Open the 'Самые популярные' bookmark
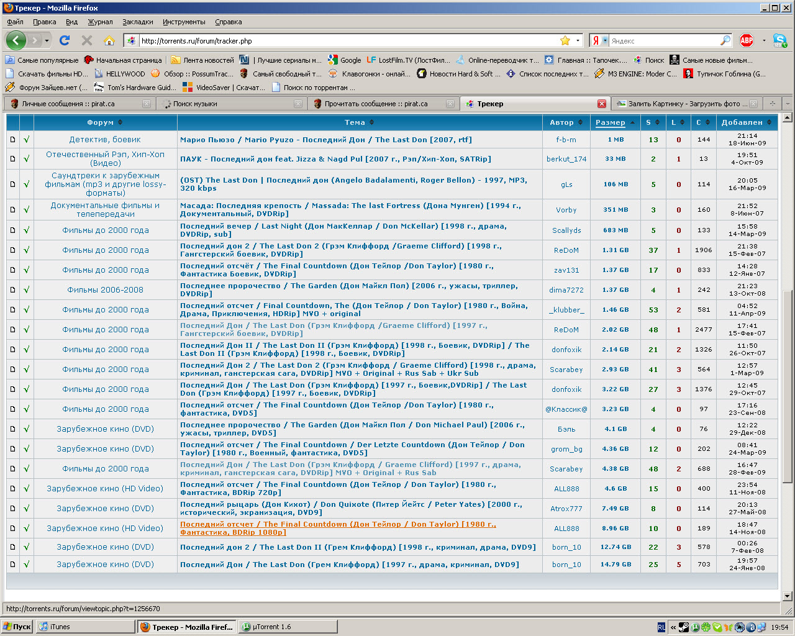The width and height of the screenshot is (795, 636). [42, 60]
